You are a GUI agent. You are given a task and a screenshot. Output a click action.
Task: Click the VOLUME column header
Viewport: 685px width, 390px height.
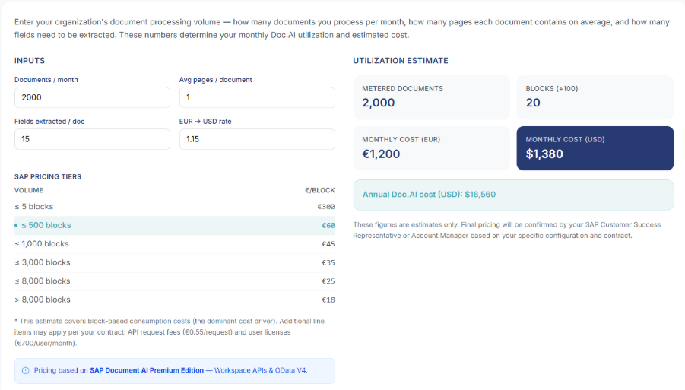29,190
